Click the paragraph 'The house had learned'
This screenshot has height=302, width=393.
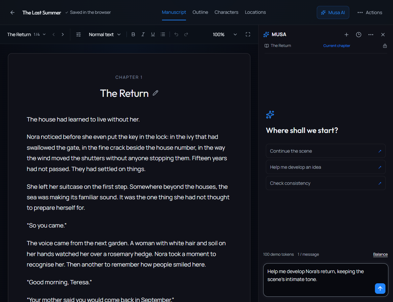pos(83,119)
